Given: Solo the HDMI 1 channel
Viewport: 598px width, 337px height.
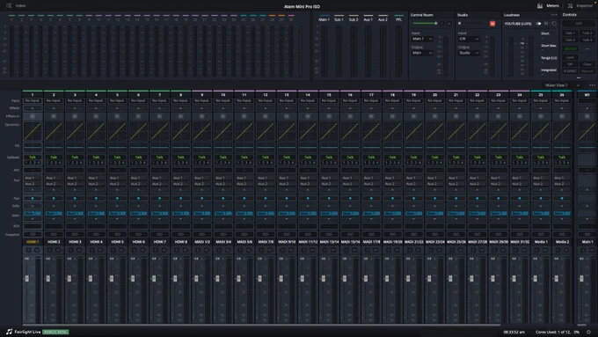Looking at the screenshot, I should (x=29, y=250).
